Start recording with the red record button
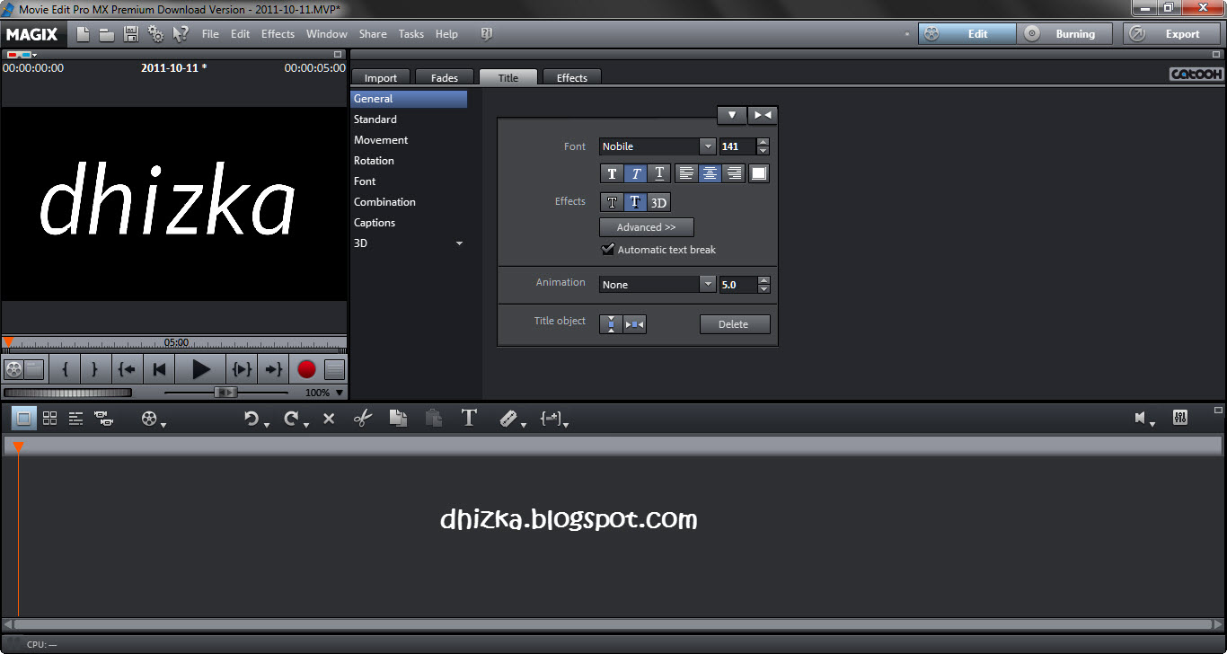The width and height of the screenshot is (1227, 654). (307, 369)
